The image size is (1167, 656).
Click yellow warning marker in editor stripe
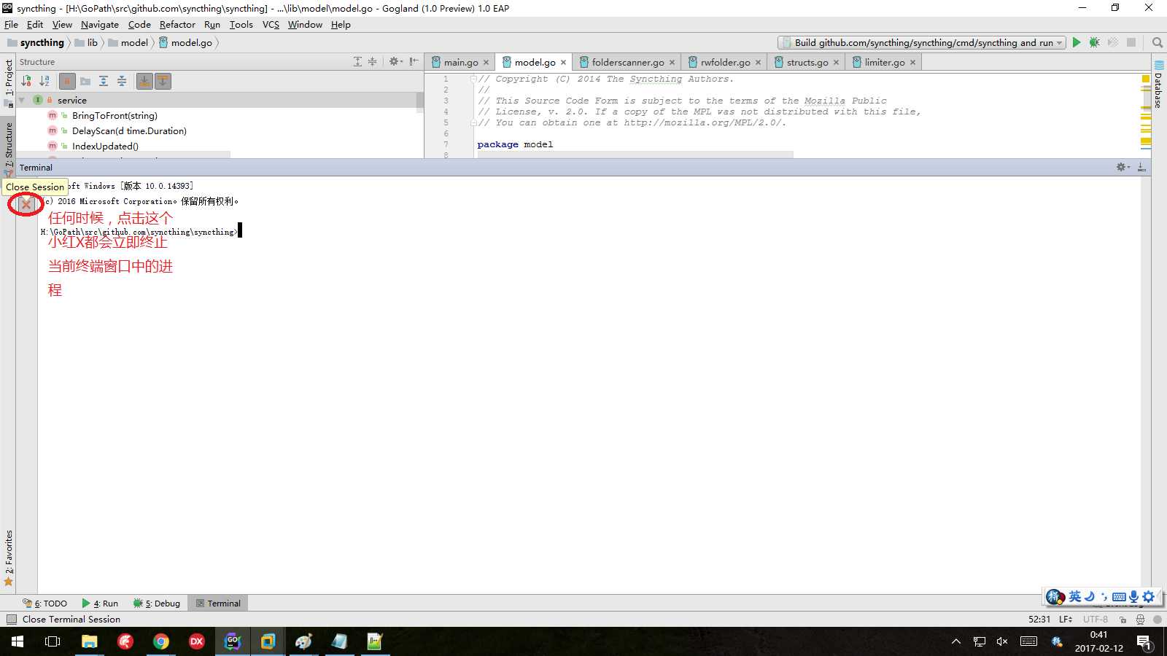[1146, 78]
